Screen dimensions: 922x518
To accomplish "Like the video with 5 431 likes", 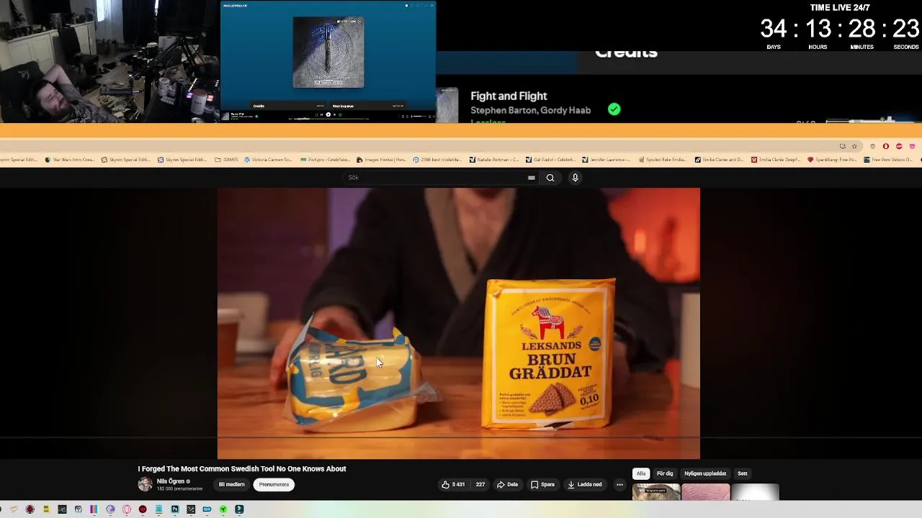I will pyautogui.click(x=454, y=485).
